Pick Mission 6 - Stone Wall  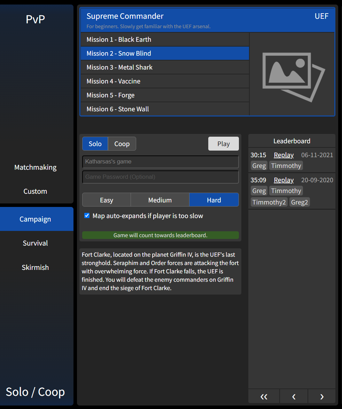pos(165,109)
